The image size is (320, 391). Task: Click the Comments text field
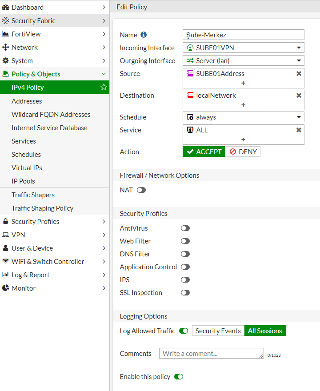coord(211,353)
